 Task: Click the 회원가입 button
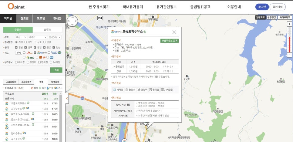278,7
